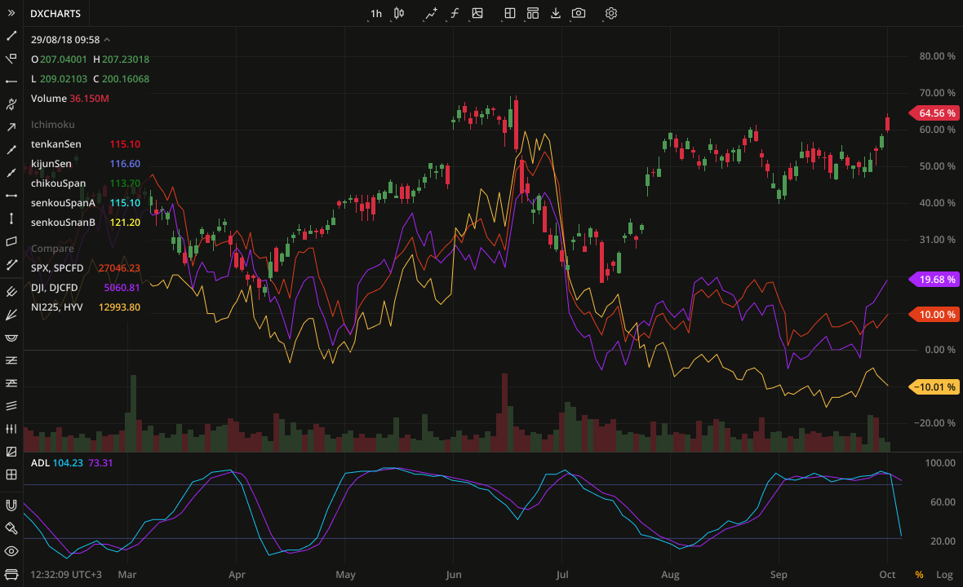
Task: Enable logarithmic scale with the Log button
Action: click(x=944, y=575)
